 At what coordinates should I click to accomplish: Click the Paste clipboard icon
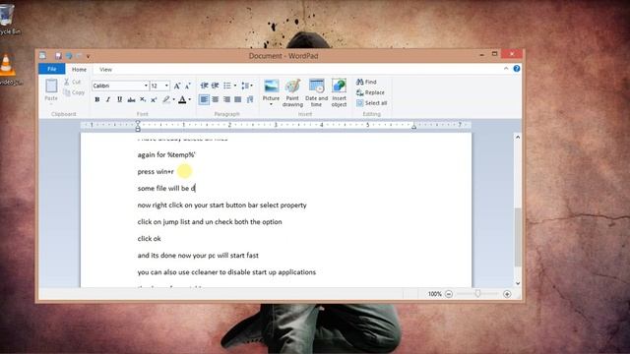51,86
